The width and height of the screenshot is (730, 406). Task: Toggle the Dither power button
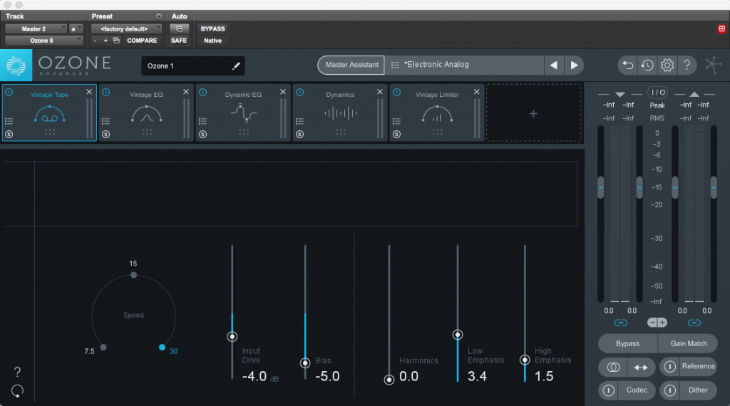tap(669, 390)
